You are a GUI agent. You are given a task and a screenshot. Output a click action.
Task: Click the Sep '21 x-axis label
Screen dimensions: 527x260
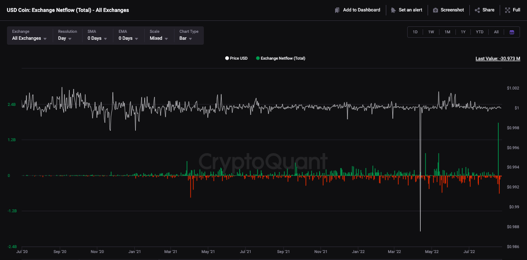pos(283,251)
